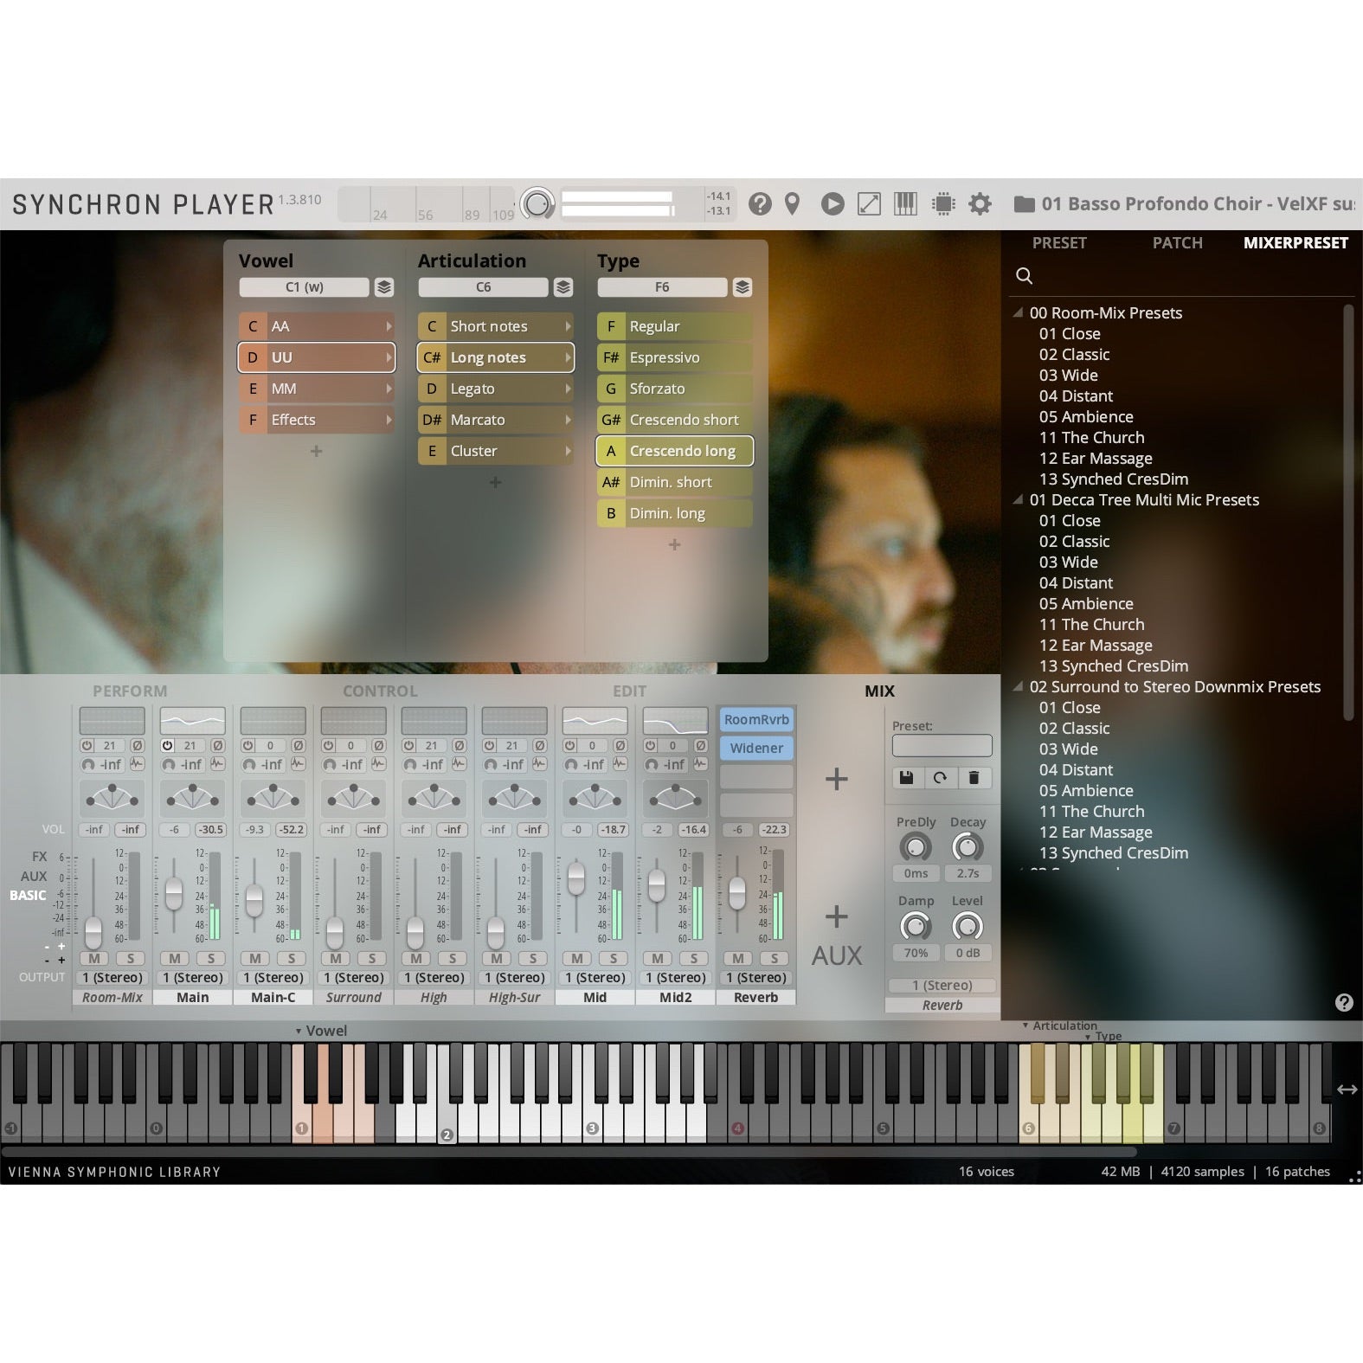Click the Main-C channel volume fader
Viewport: 1363px width, 1363px height.
click(x=254, y=900)
